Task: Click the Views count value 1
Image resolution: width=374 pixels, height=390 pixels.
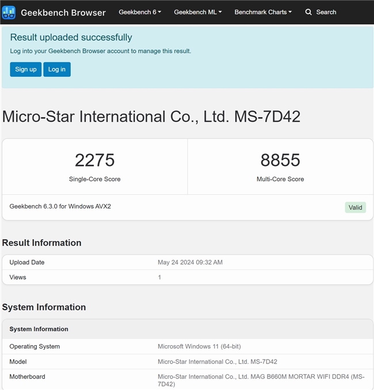Action: tap(159, 277)
